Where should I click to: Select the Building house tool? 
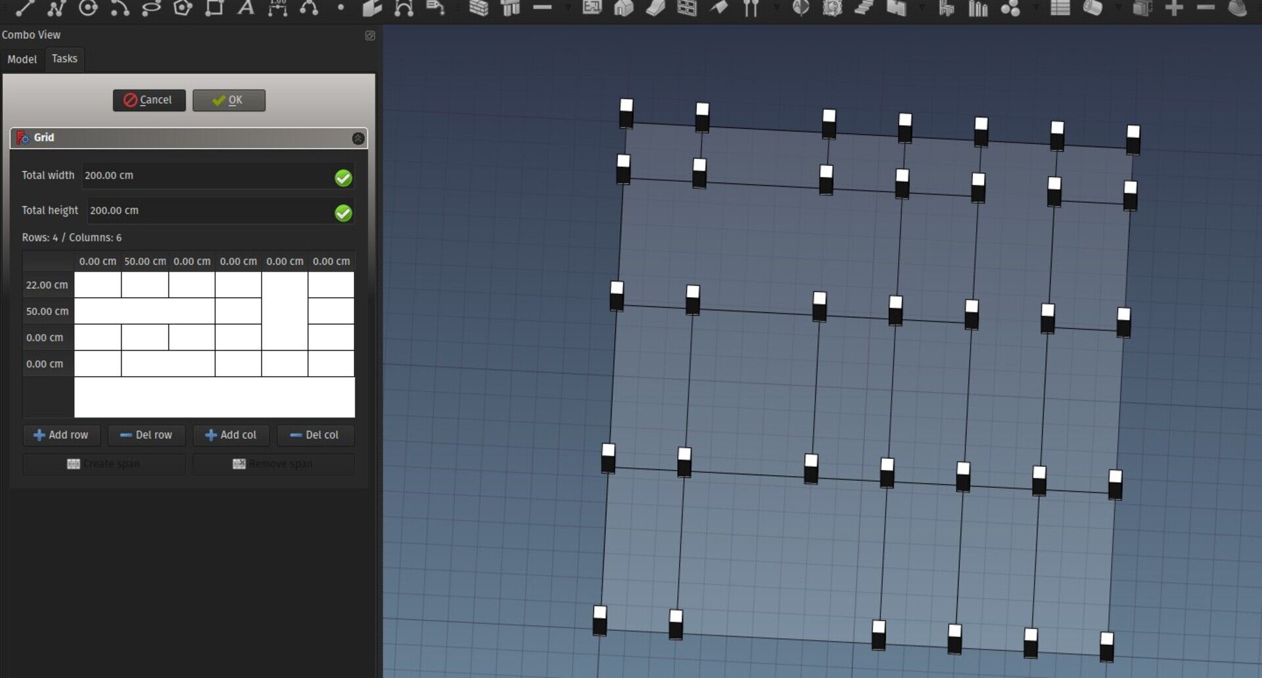click(x=624, y=7)
